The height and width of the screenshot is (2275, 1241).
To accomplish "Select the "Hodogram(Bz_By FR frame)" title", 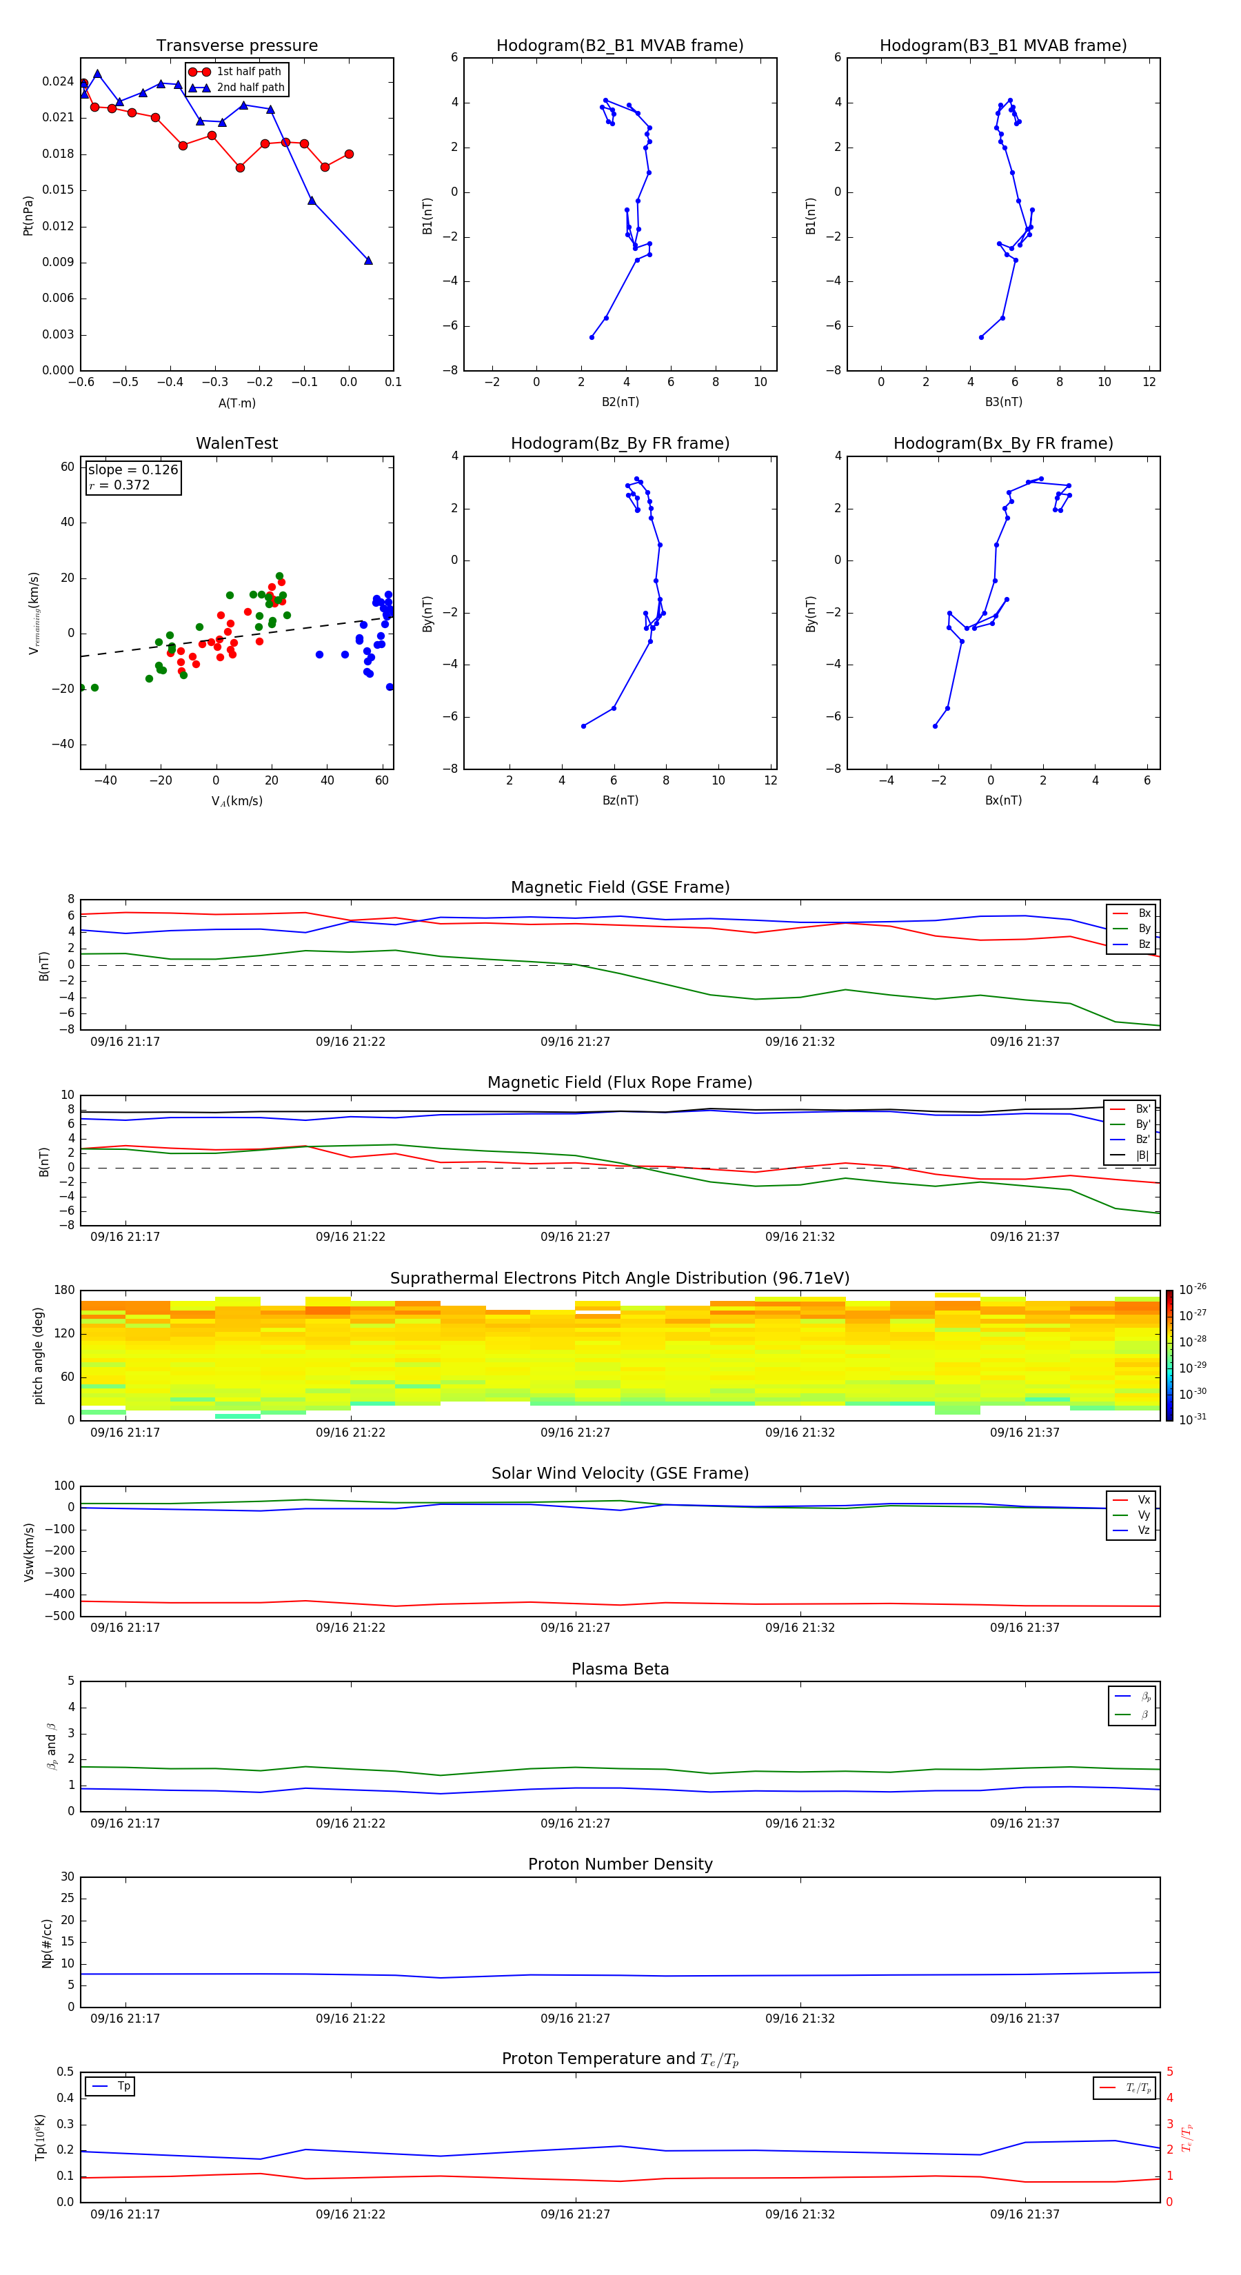I will tap(620, 443).
